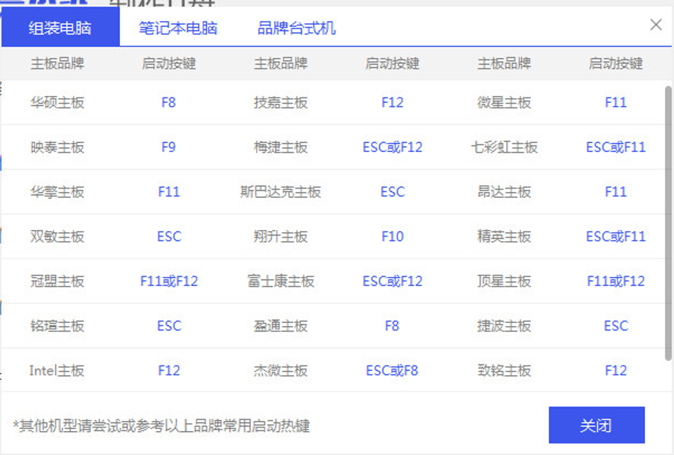Close the dialog with the X
674x455 pixels.
(655, 25)
